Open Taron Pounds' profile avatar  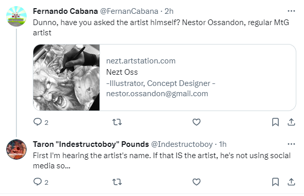point(16,149)
